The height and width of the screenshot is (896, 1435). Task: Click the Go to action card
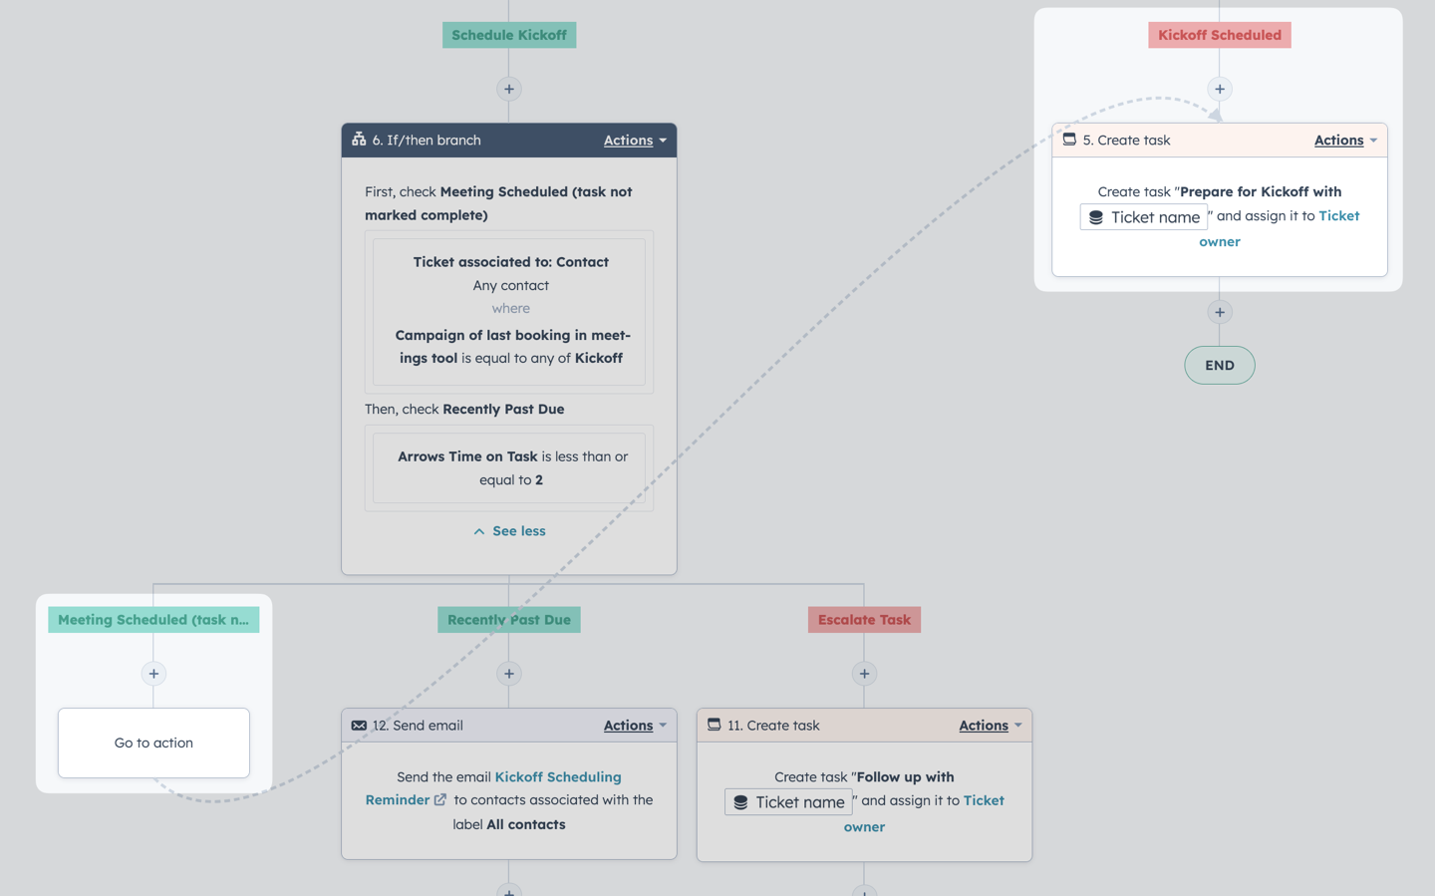click(x=153, y=743)
